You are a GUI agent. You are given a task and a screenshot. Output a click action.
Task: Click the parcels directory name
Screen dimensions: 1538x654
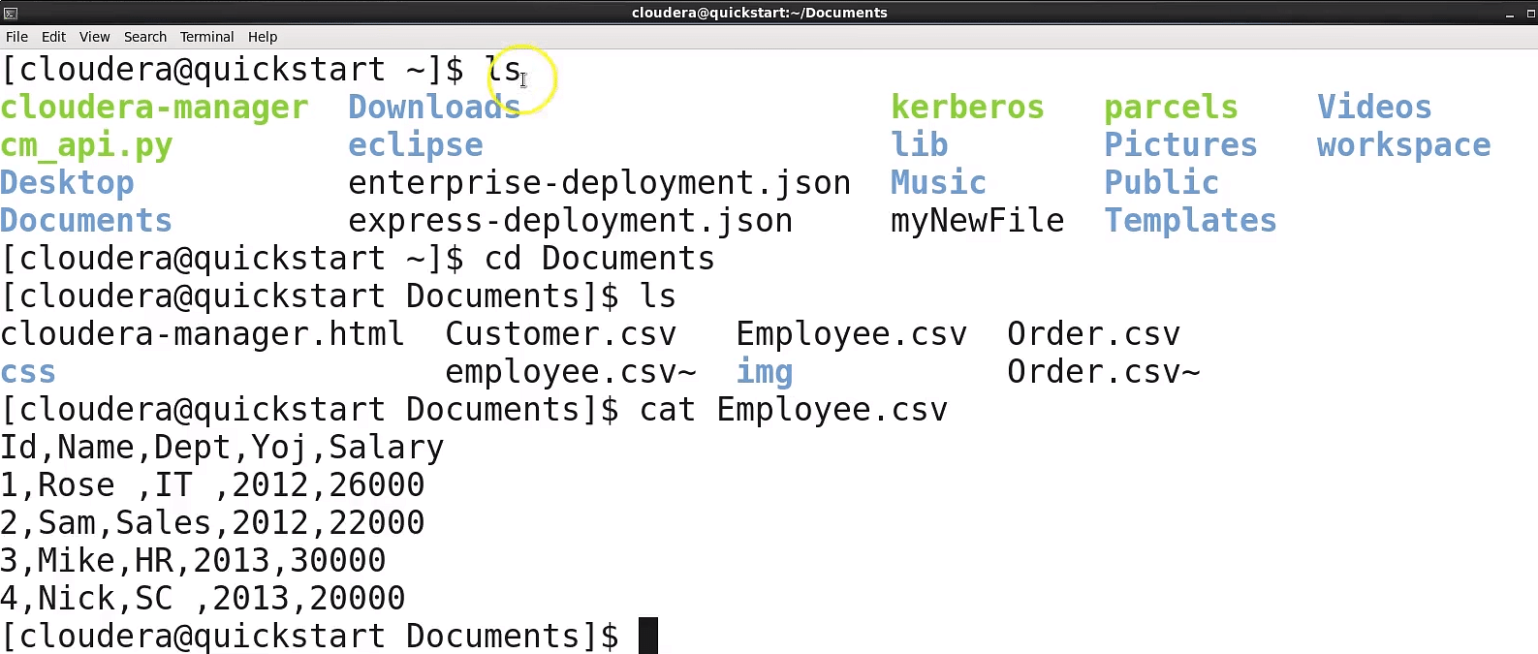pos(1171,108)
